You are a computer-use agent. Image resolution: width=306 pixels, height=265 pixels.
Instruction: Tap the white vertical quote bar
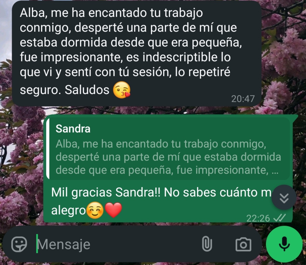(x=48, y=149)
